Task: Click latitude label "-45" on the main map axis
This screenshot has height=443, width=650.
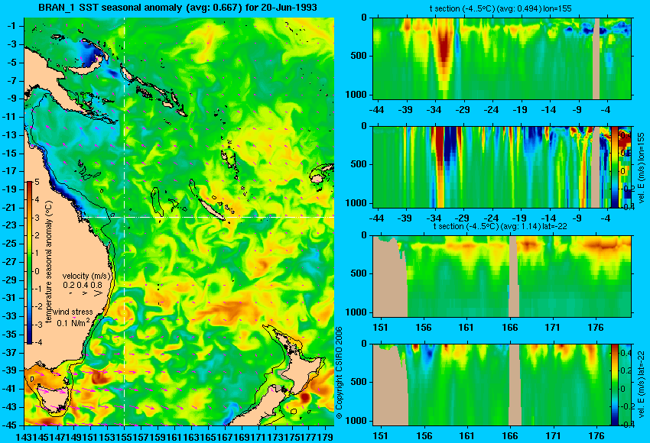Action: click(9, 425)
